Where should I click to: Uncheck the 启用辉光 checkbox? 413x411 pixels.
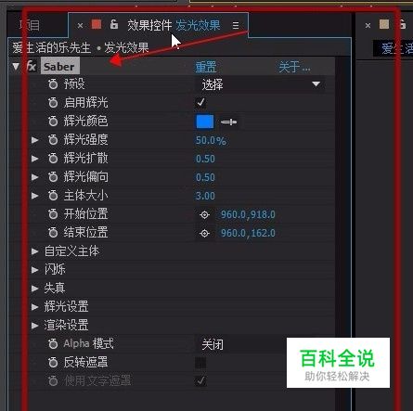[x=200, y=102]
